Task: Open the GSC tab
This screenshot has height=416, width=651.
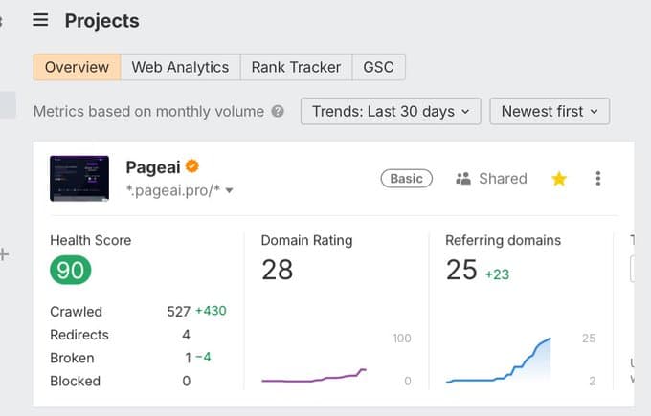Action: [x=378, y=67]
